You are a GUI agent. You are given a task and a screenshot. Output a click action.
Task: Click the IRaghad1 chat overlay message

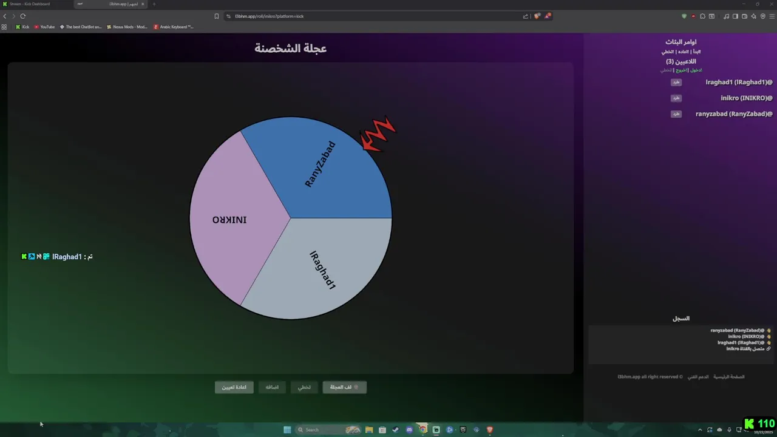(57, 257)
